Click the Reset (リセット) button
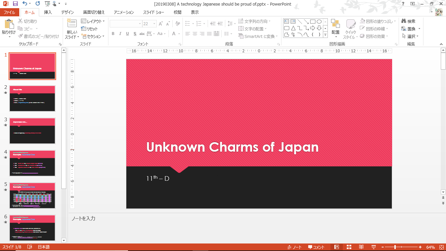 89,29
